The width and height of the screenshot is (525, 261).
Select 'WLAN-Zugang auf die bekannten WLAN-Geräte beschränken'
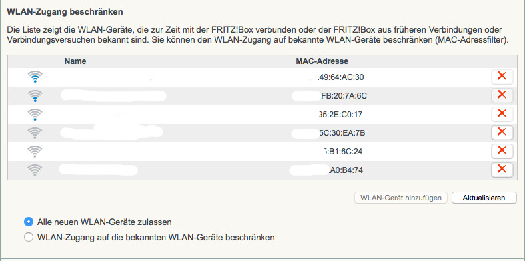coord(29,237)
